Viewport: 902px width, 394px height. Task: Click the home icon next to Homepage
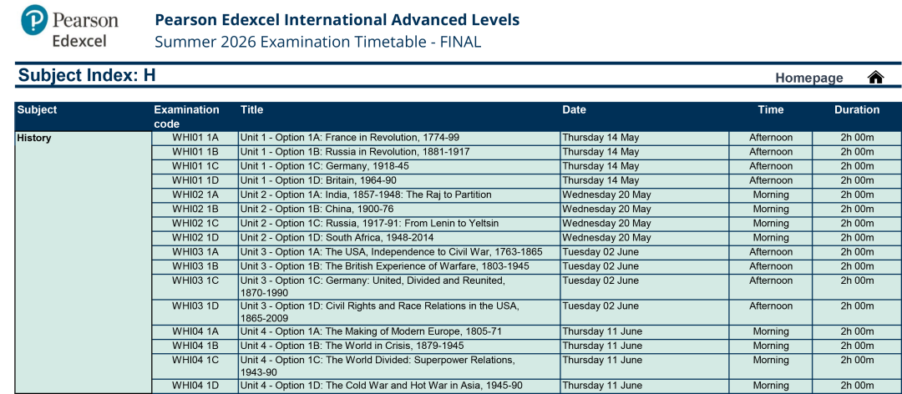pyautogui.click(x=875, y=78)
